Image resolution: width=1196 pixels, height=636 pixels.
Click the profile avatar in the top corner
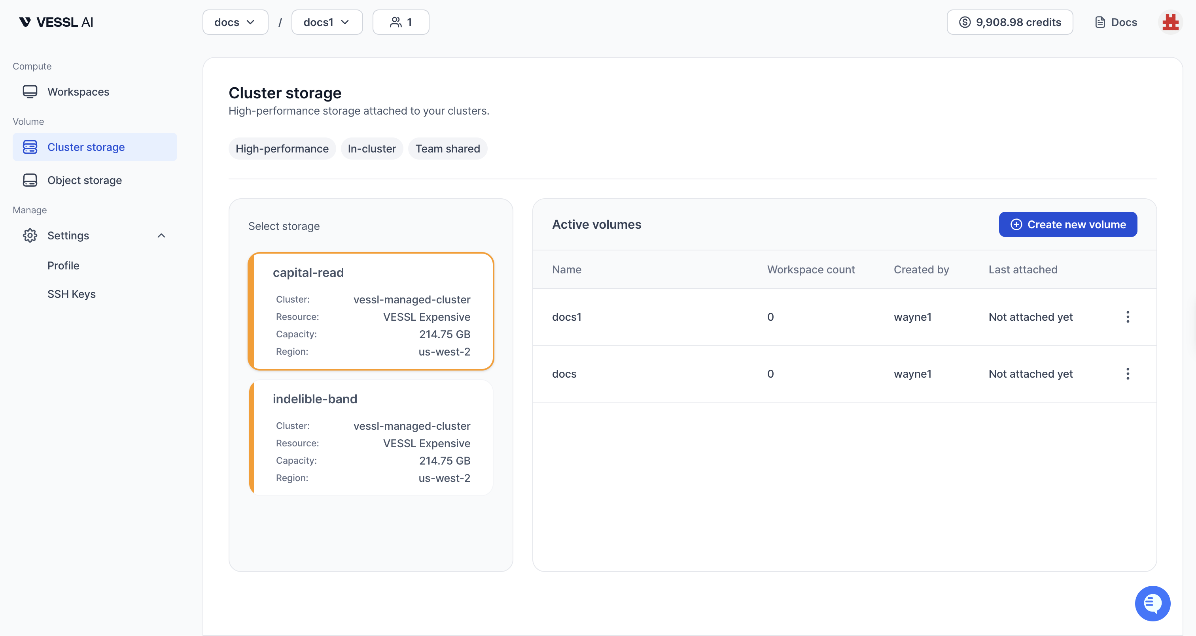1170,22
